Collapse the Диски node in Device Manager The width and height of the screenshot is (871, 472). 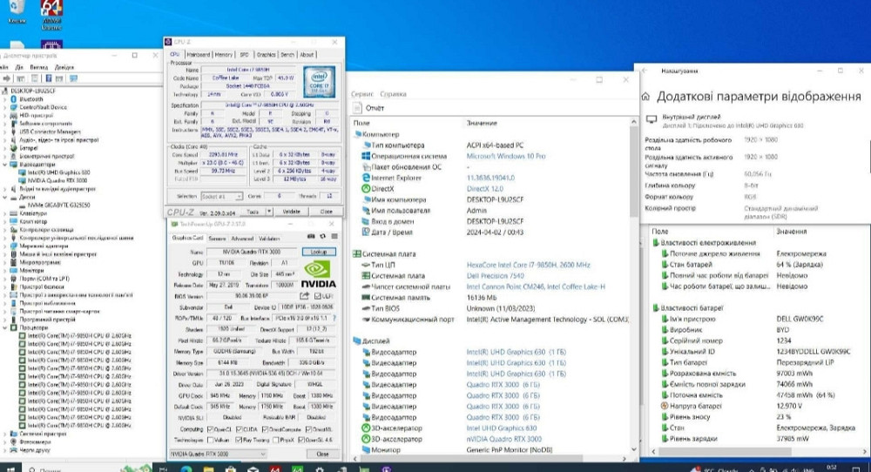click(x=5, y=197)
